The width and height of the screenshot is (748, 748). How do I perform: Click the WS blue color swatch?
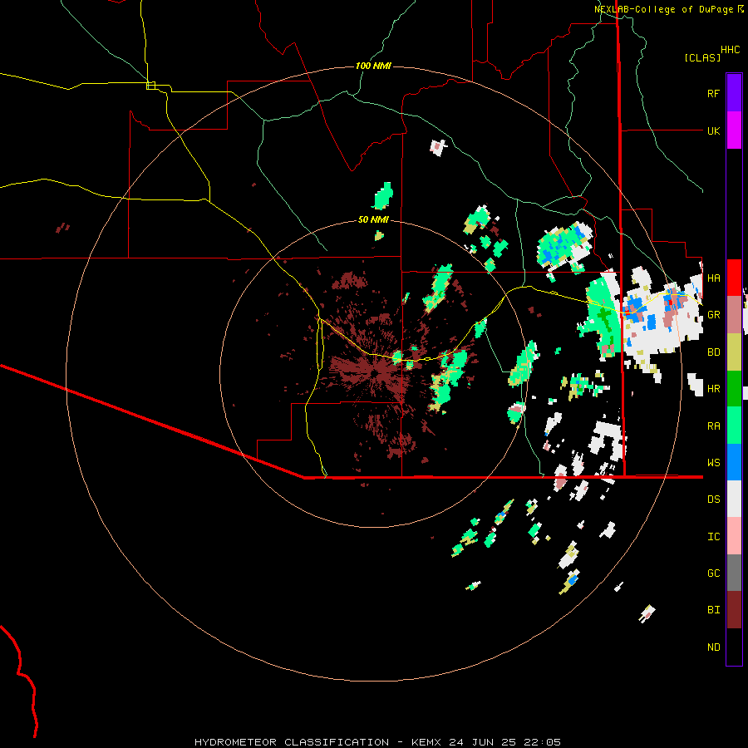734,462
